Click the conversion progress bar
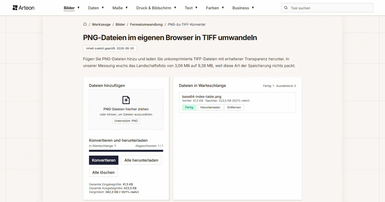 [x=126, y=151]
